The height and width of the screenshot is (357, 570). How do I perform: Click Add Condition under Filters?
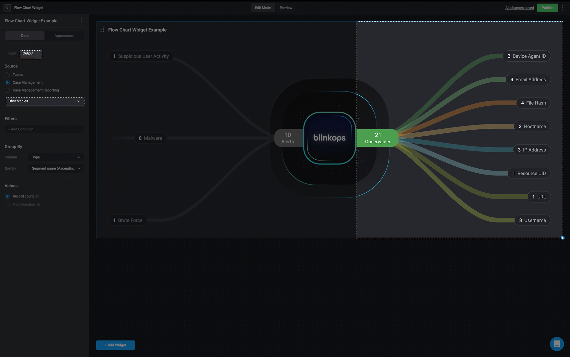point(45,129)
